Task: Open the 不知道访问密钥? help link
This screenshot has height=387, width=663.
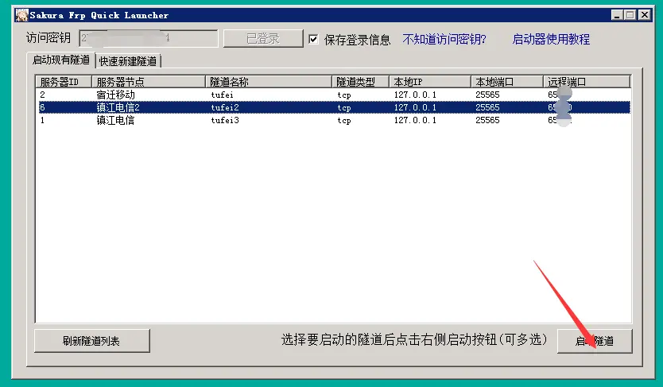Action: click(444, 39)
